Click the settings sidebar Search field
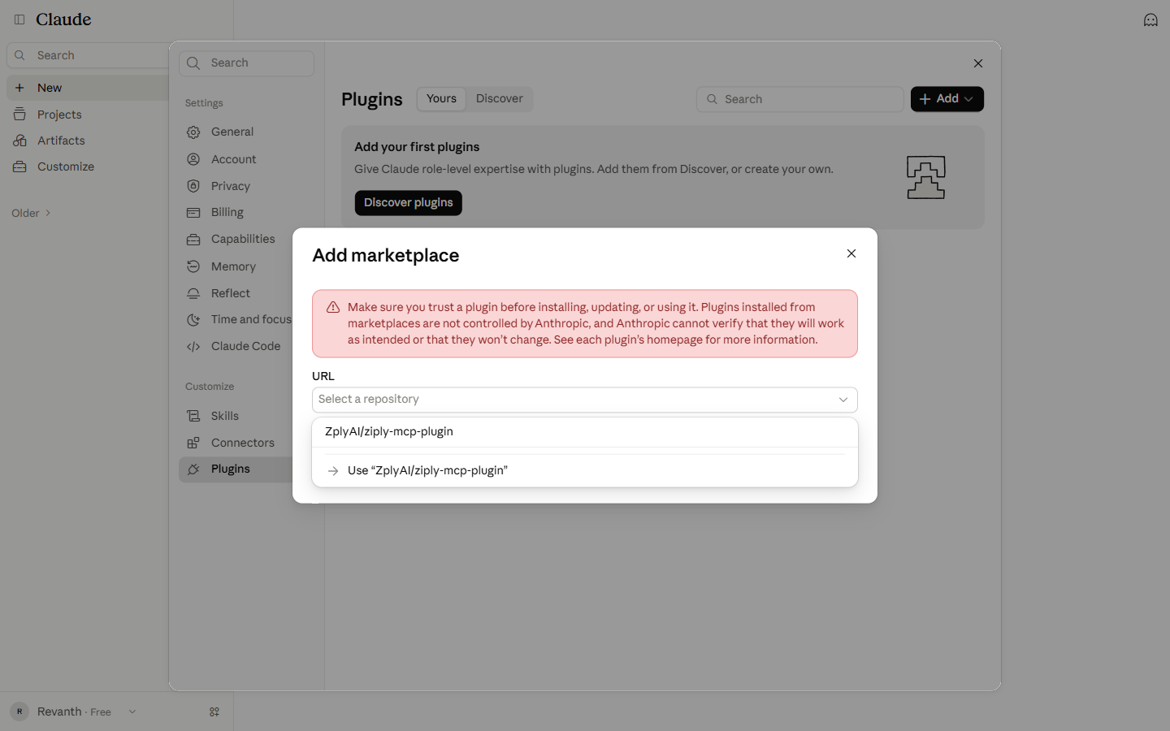This screenshot has width=1170, height=731. pos(247,63)
